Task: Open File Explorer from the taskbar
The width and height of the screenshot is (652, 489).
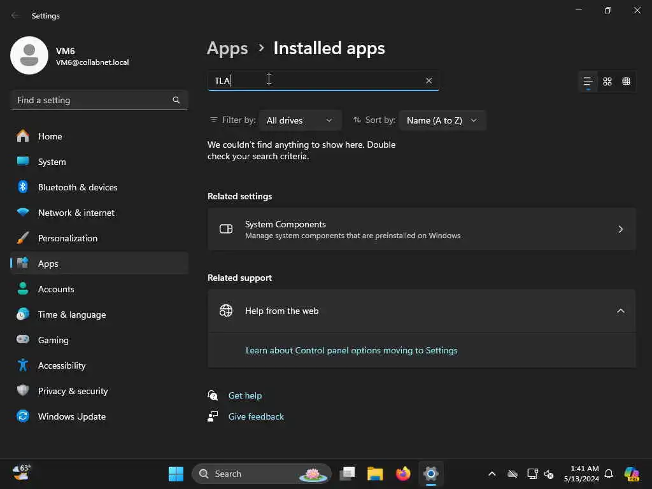Action: (x=375, y=474)
